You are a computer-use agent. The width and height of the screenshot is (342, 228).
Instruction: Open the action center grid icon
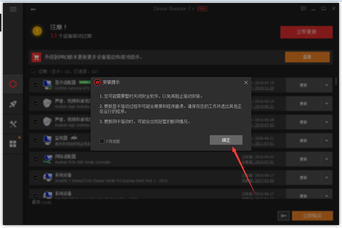pos(13,144)
